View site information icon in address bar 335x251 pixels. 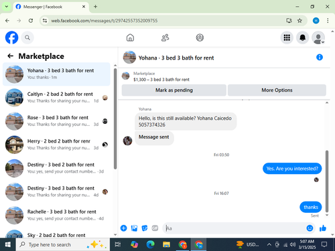point(45,21)
